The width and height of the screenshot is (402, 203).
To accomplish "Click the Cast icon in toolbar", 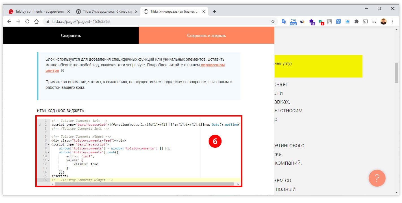I will coord(366,21).
